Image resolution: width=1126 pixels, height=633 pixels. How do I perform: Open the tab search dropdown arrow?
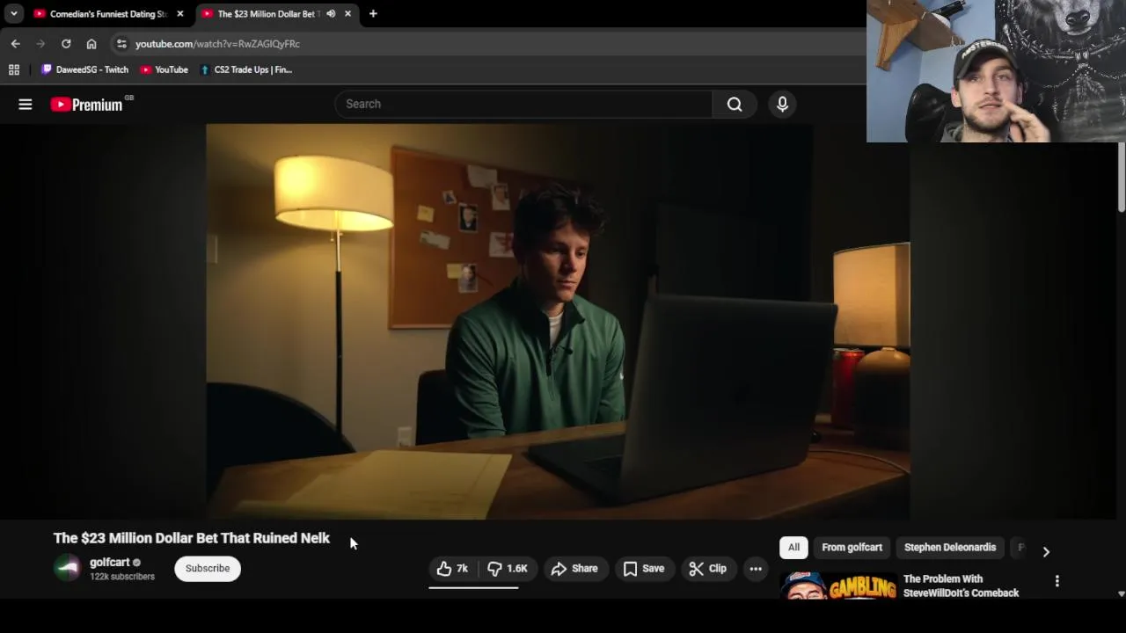[x=14, y=14]
